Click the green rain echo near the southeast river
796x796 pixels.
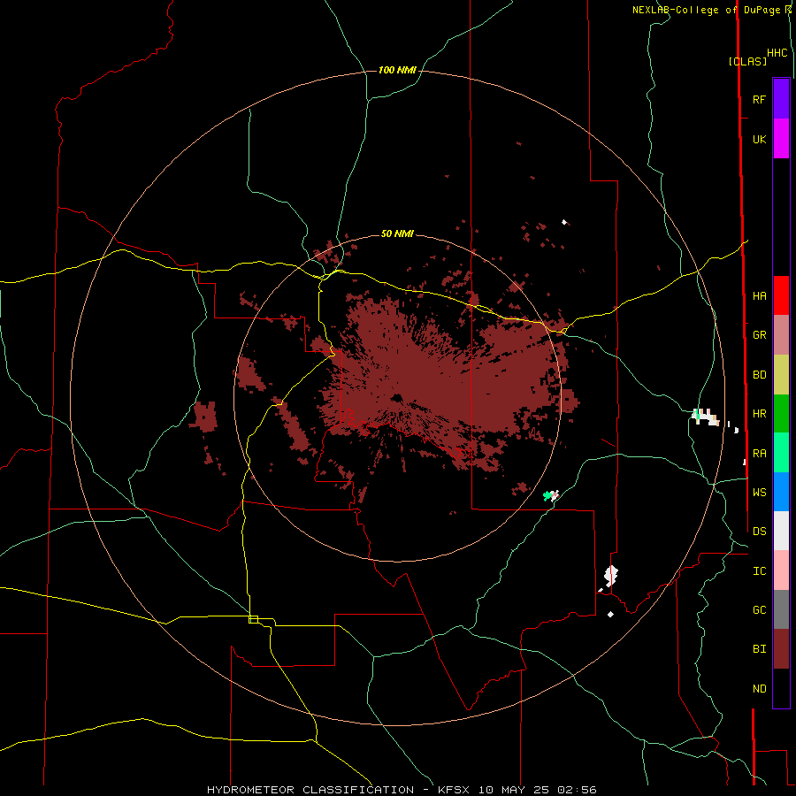[x=547, y=495]
